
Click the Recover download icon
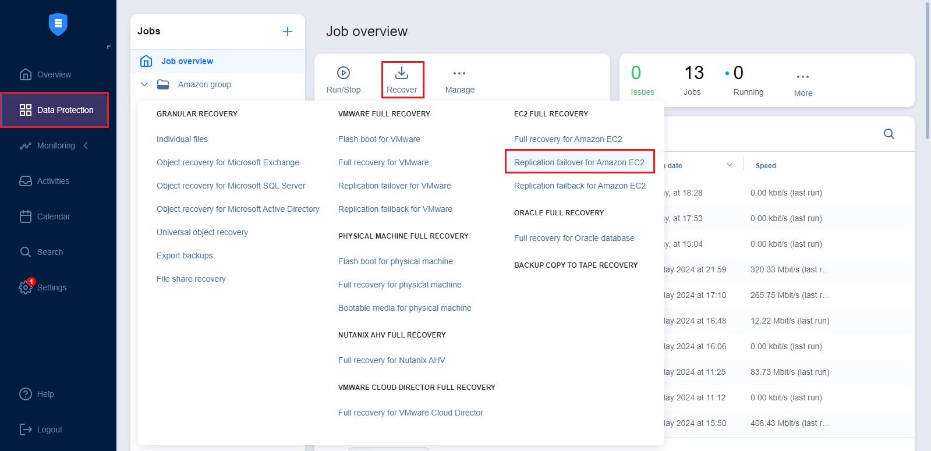(x=402, y=73)
